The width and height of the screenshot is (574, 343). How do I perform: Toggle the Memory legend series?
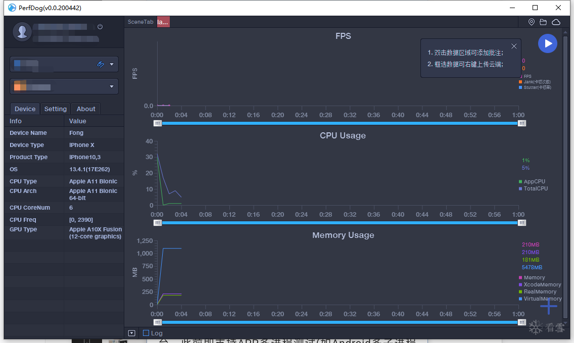coord(532,277)
